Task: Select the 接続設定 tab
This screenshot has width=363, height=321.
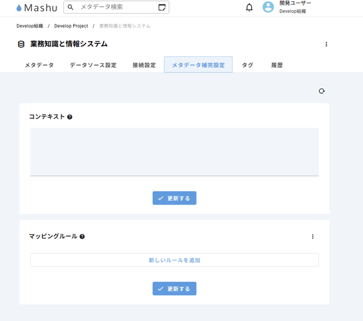Action: pyautogui.click(x=144, y=65)
